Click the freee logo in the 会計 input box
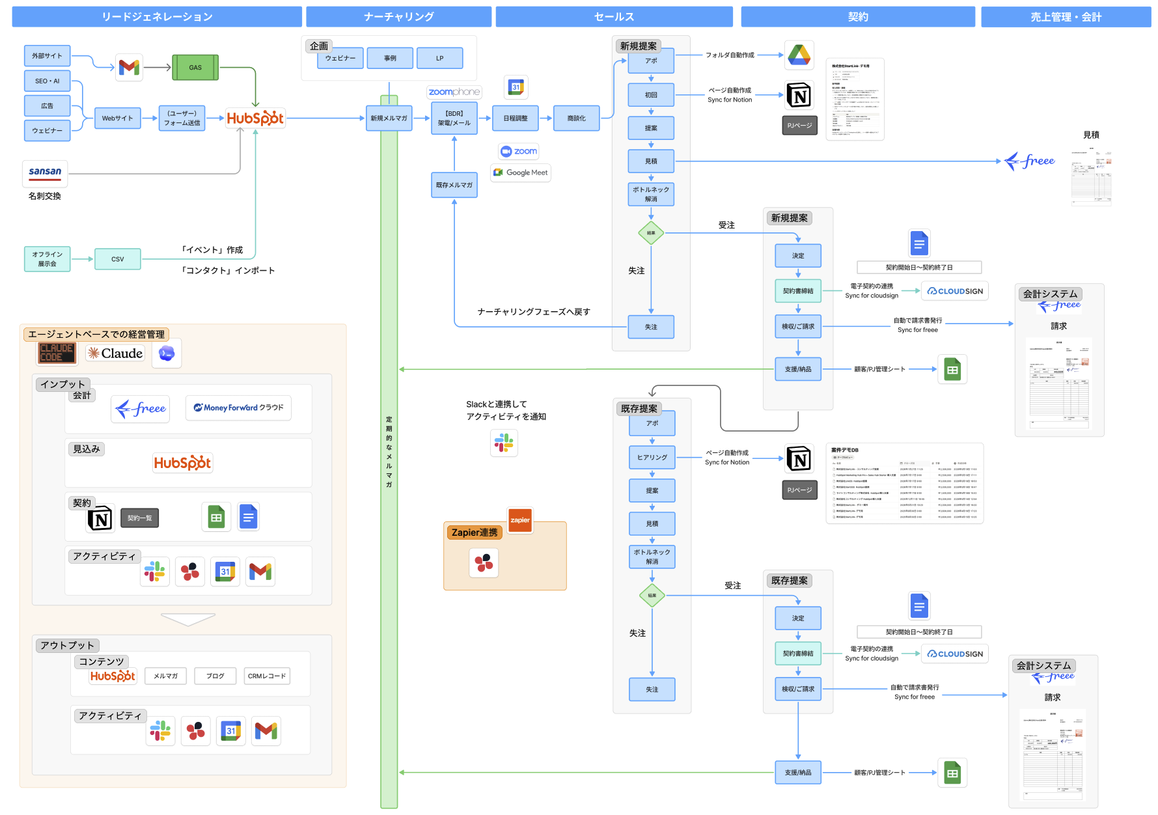The height and width of the screenshot is (815, 1158). [x=141, y=409]
